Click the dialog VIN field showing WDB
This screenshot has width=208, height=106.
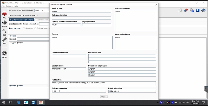(66, 25)
